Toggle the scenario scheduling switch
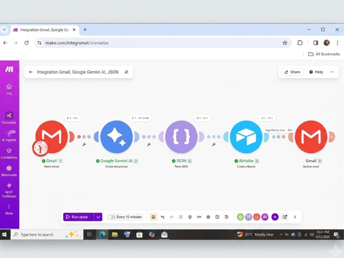The height and width of the screenshot is (258, 344). pos(111,217)
